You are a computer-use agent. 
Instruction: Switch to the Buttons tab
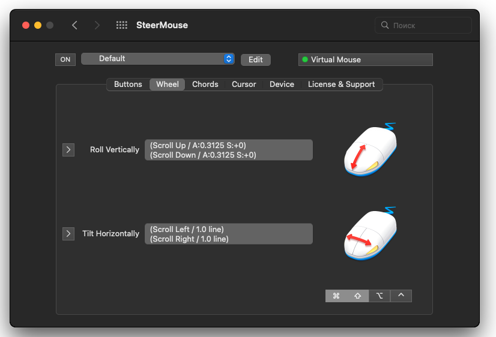point(128,85)
